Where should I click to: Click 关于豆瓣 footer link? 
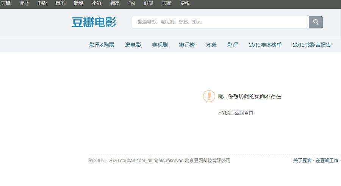tap(302, 161)
